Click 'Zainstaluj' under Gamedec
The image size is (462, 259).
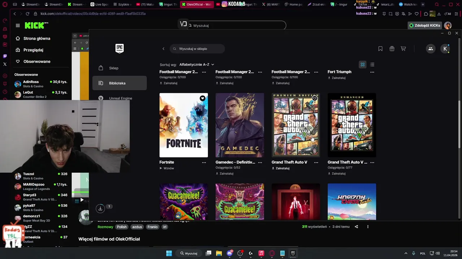pyautogui.click(x=224, y=173)
